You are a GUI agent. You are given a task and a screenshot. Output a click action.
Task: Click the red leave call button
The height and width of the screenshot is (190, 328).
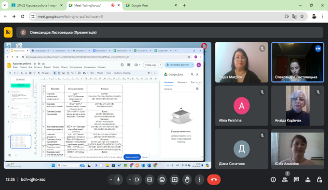214,179
